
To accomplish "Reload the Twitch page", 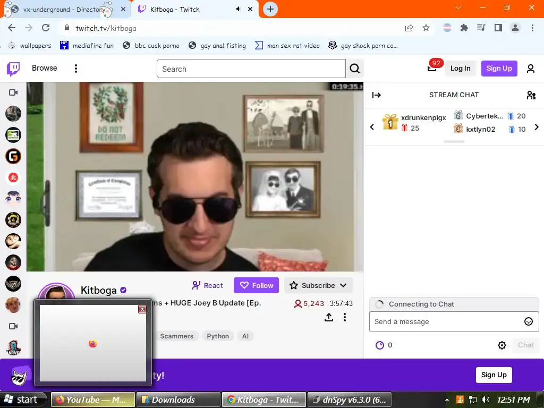I will pyautogui.click(x=46, y=28).
